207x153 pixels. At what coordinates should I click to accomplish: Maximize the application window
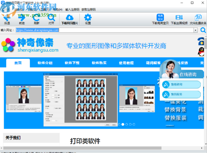point(192,3)
